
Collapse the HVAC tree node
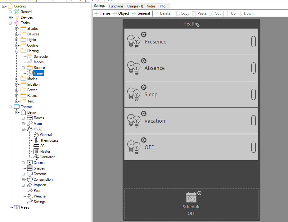point(23,129)
